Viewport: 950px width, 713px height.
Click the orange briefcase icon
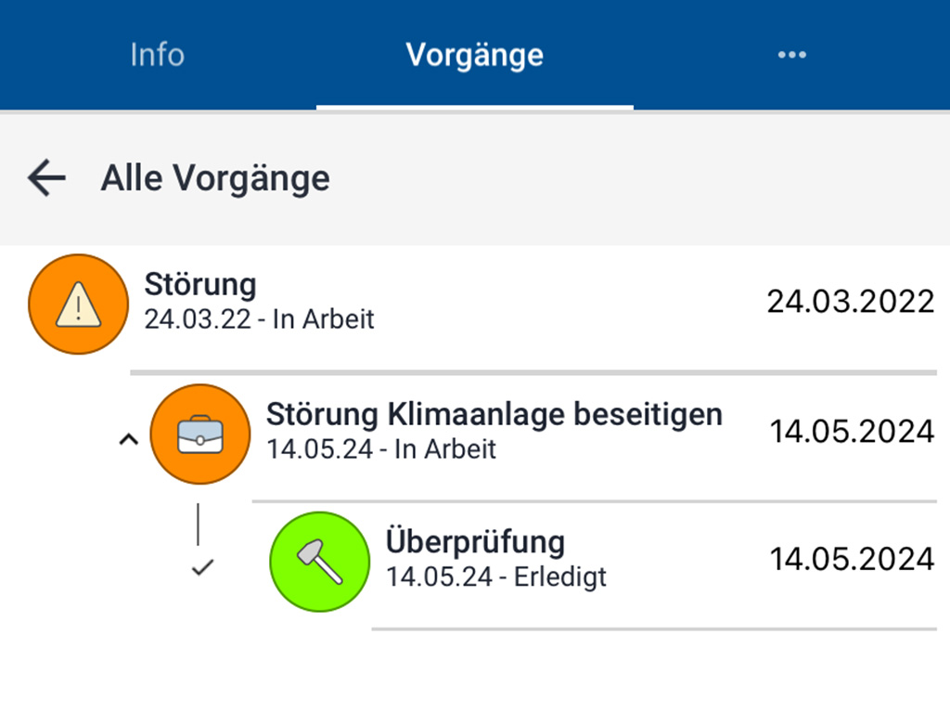pos(200,434)
